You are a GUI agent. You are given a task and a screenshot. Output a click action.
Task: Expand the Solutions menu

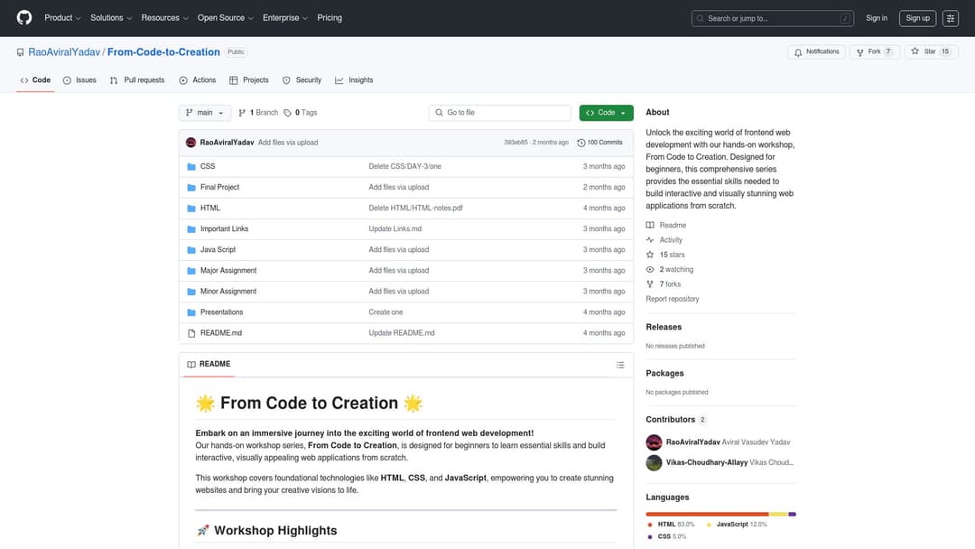coord(111,18)
